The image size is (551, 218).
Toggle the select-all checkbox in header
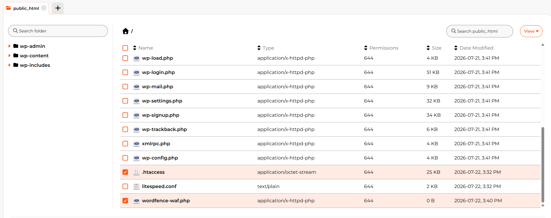pos(125,48)
